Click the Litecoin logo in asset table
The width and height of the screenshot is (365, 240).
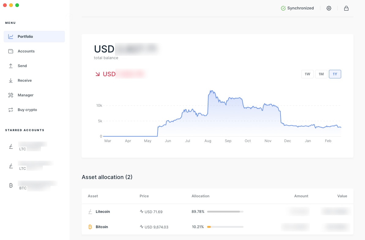90,212
